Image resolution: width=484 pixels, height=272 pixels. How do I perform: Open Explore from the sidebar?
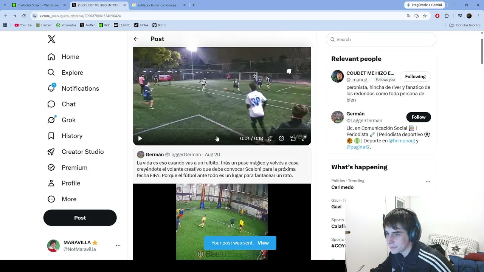65,73
